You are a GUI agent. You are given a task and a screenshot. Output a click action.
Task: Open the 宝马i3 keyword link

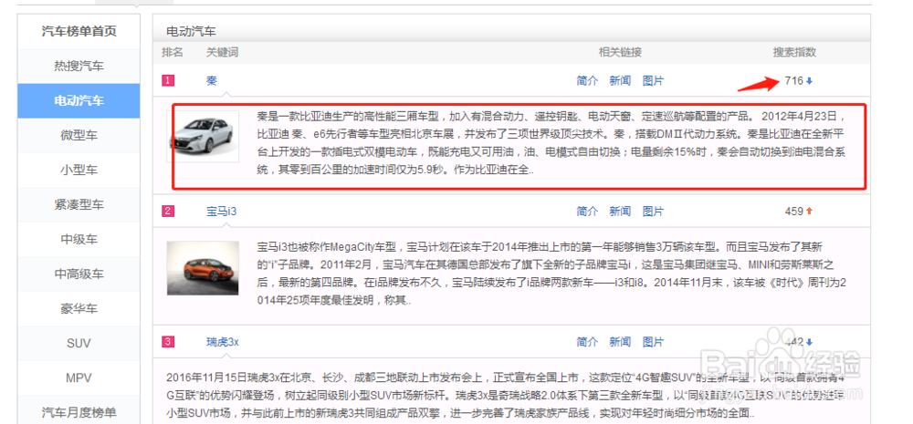[221, 212]
